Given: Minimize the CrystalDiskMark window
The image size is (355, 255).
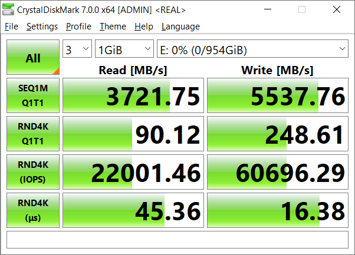Looking at the screenshot, I should (x=268, y=9).
